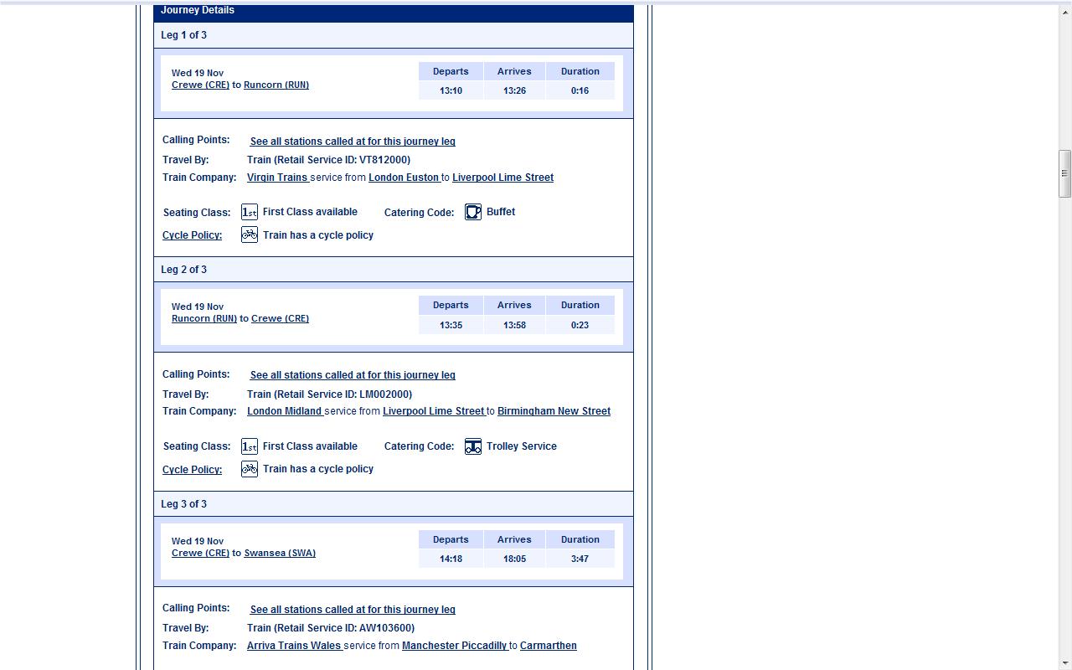
Task: Open Crewe (CRE) origin link in Leg 3
Action: pyautogui.click(x=200, y=553)
